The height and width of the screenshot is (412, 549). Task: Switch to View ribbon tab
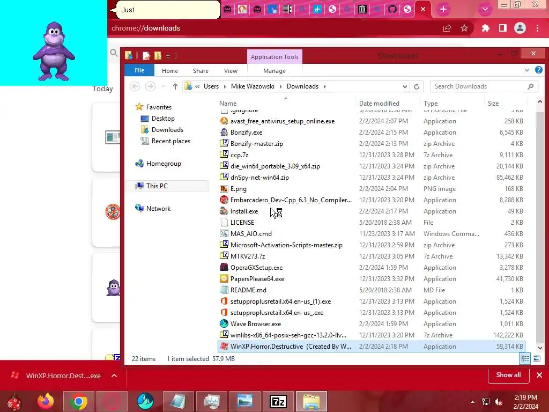tap(231, 71)
